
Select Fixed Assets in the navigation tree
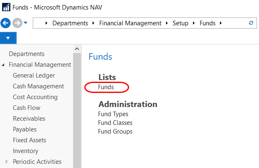click(29, 140)
